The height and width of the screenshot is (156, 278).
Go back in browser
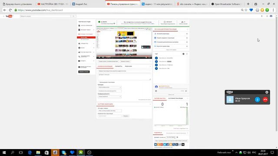tap(5, 10)
